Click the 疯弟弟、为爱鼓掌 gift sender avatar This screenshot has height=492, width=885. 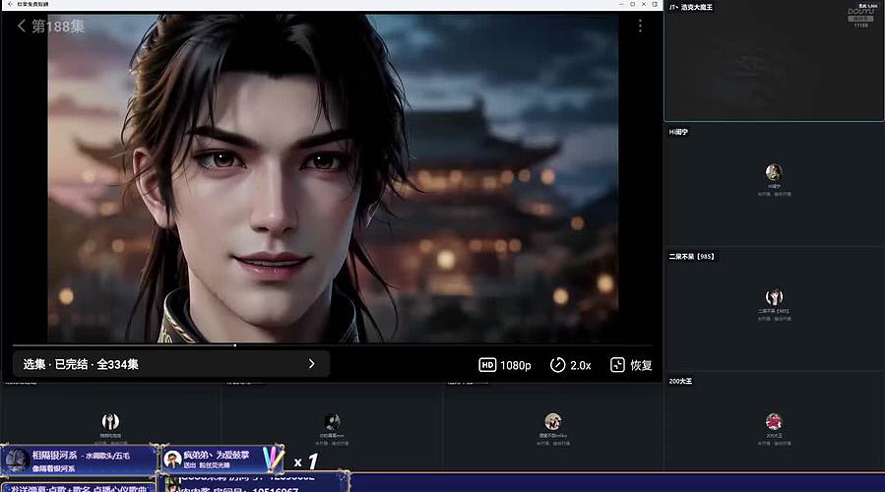(x=172, y=460)
